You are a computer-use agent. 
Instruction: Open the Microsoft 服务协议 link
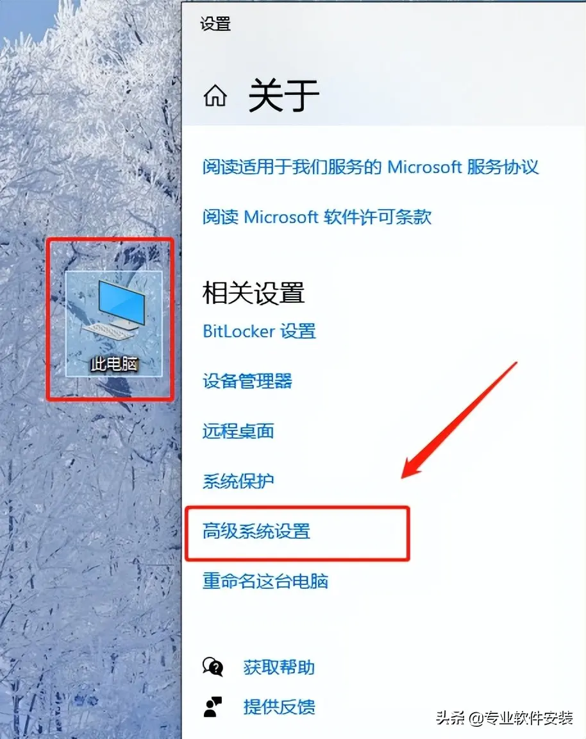370,167
